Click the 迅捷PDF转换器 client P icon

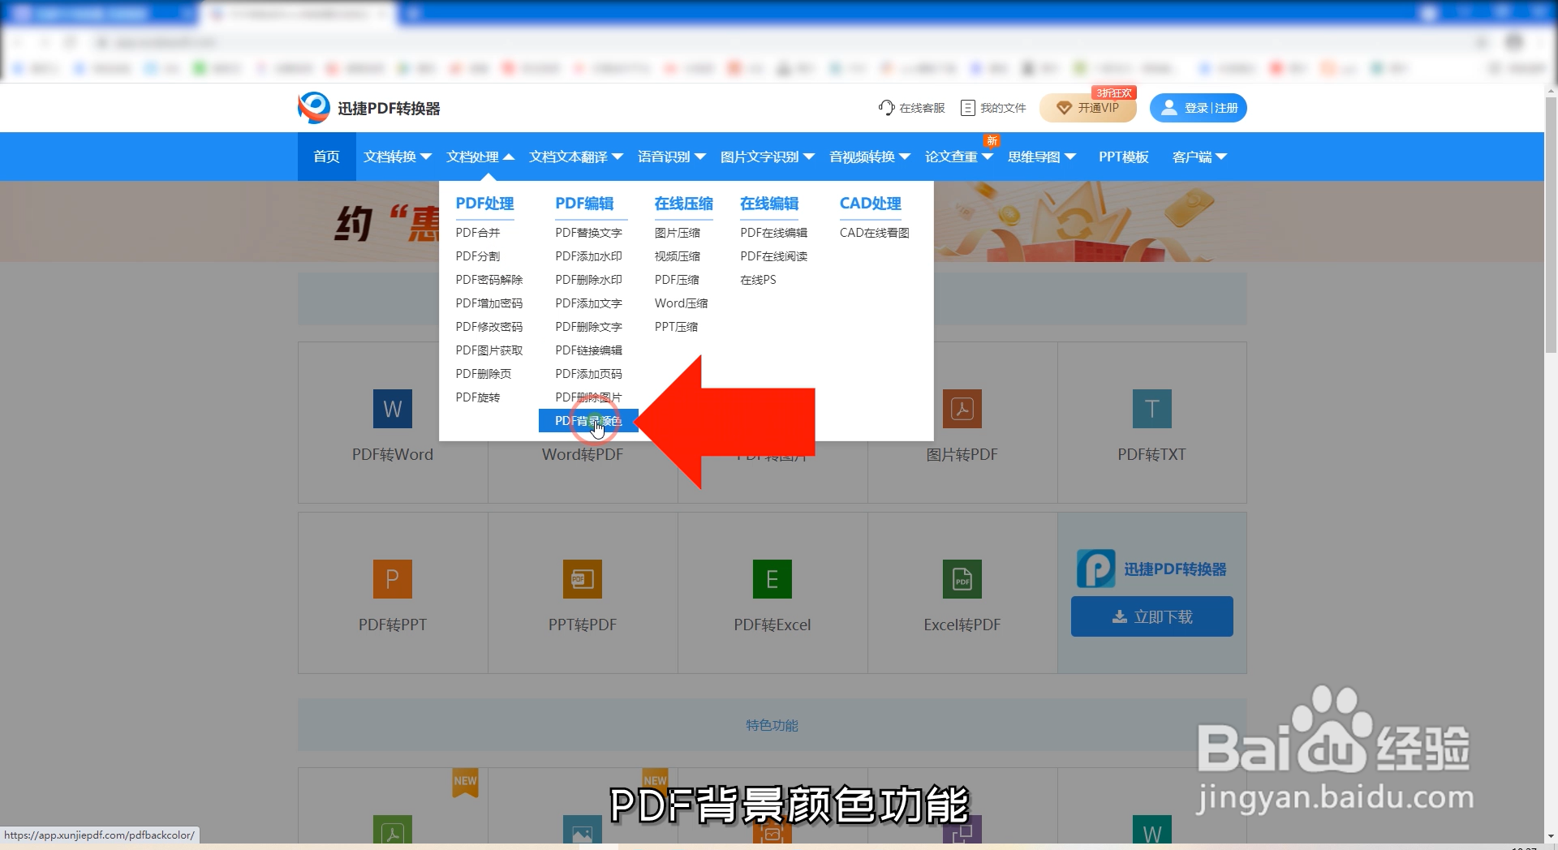click(x=1096, y=569)
